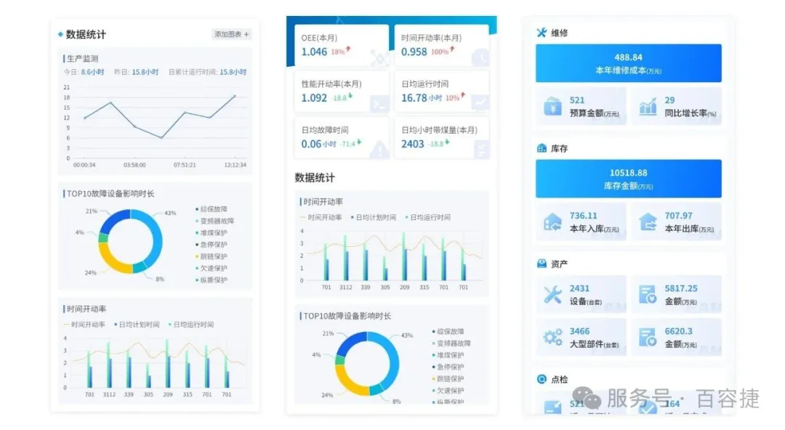Click the house icon beside 库存 heading
This screenshot has width=785, height=430.
click(x=542, y=148)
